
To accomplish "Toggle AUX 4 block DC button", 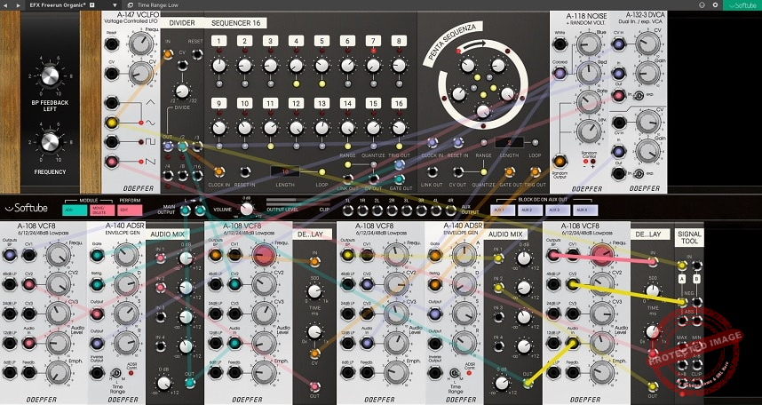I will [x=585, y=210].
